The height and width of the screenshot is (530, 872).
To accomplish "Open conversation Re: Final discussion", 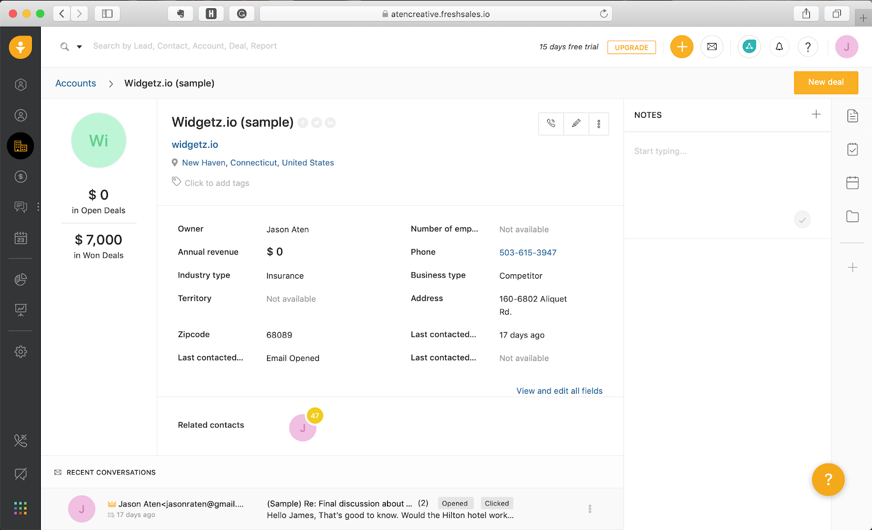I will (340, 504).
